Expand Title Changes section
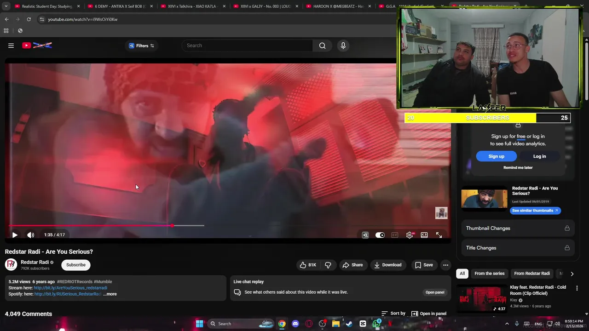Image resolution: width=589 pixels, height=331 pixels. [x=518, y=248]
